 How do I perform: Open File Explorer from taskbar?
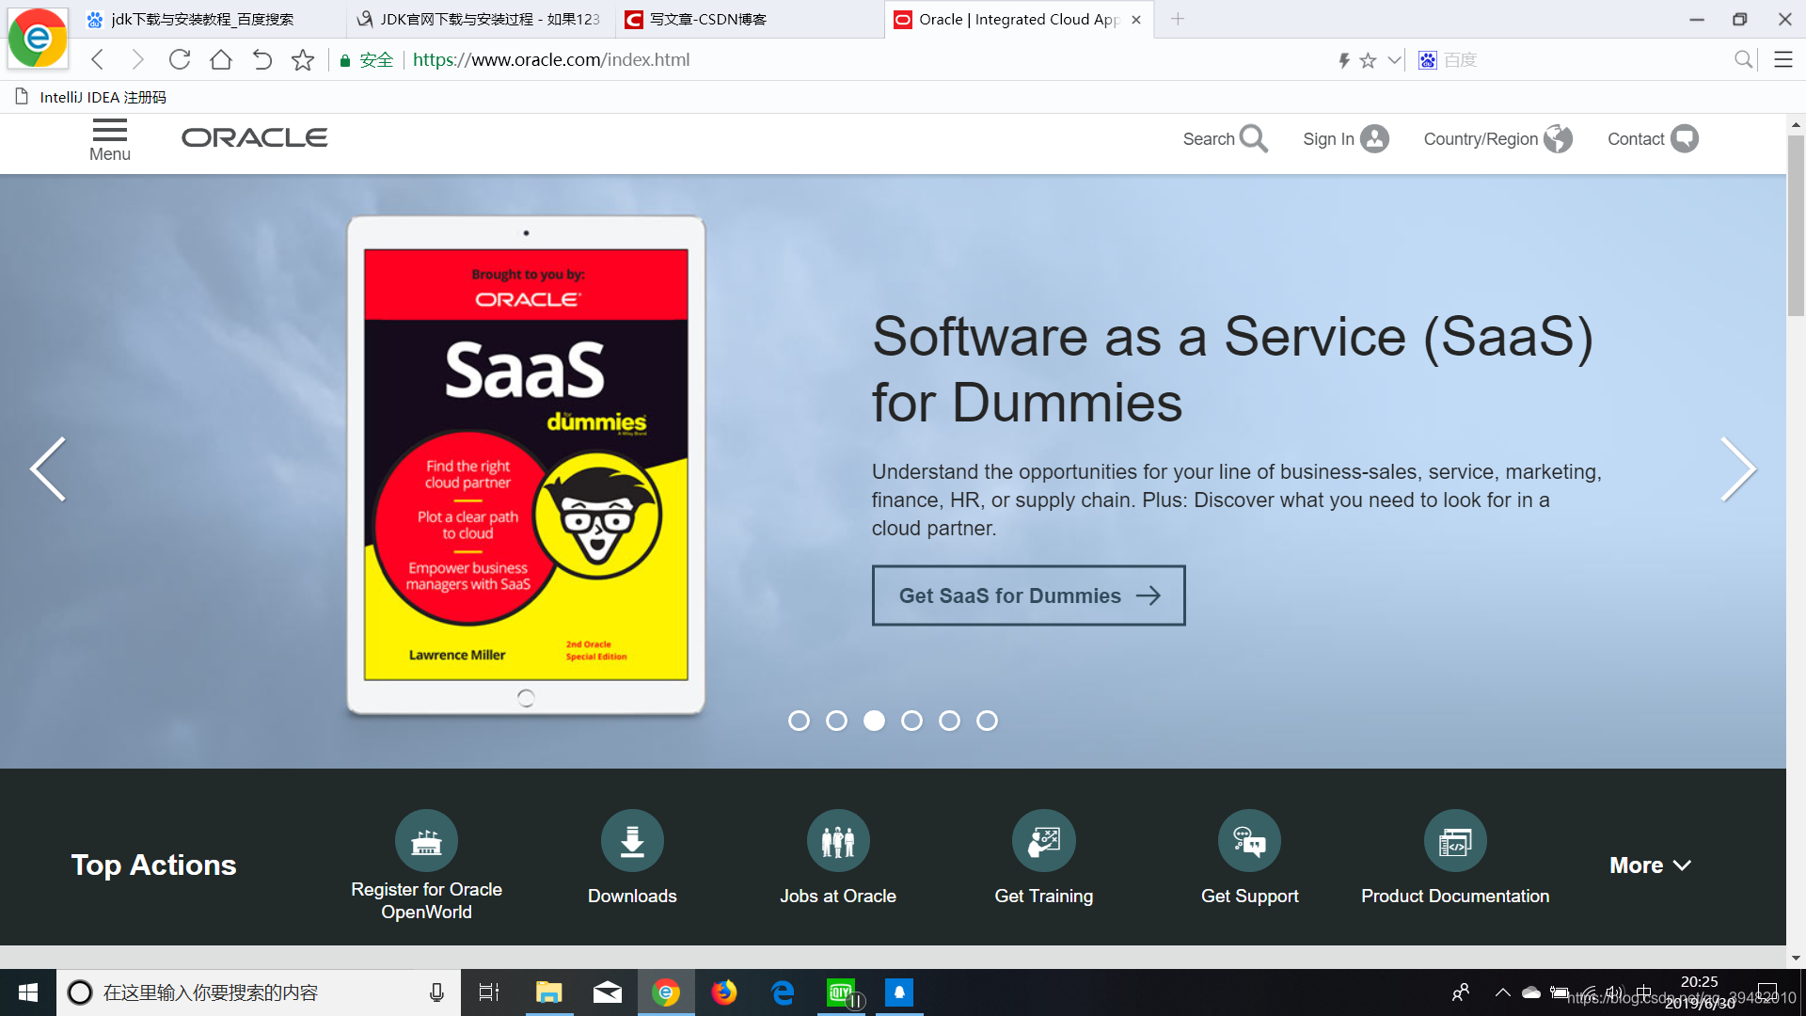548,992
